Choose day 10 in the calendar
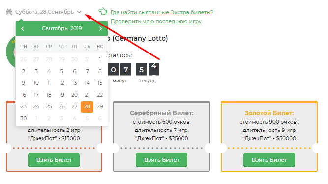 pos(36,83)
